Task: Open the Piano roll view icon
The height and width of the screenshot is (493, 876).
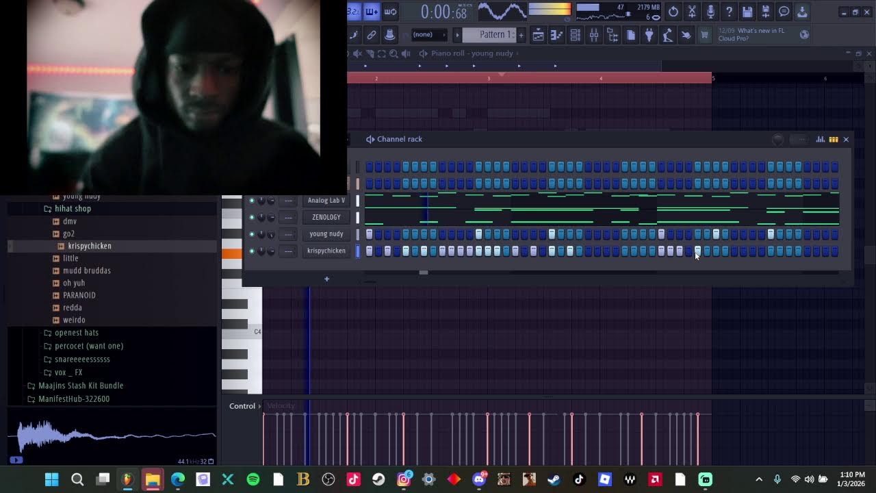Action: [x=557, y=35]
